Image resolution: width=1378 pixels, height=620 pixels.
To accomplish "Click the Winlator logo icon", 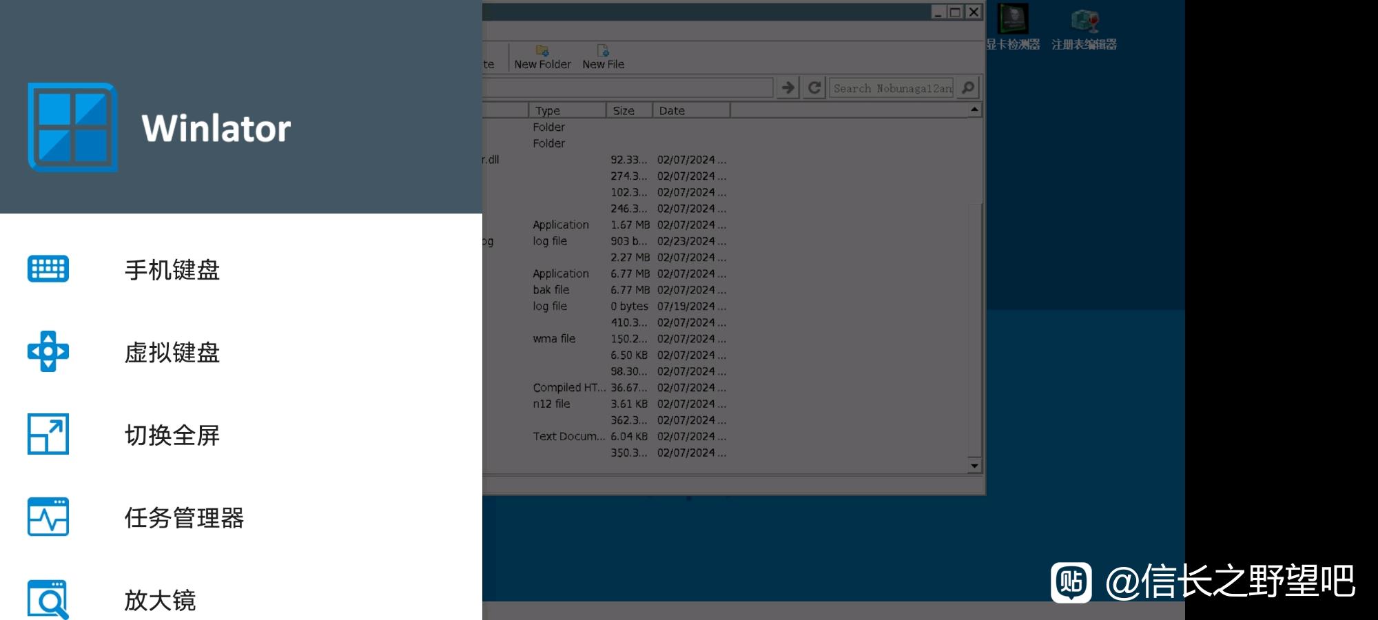I will pos(73,127).
